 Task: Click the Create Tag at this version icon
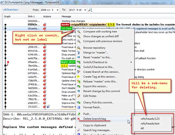pyautogui.click(x=79, y=77)
